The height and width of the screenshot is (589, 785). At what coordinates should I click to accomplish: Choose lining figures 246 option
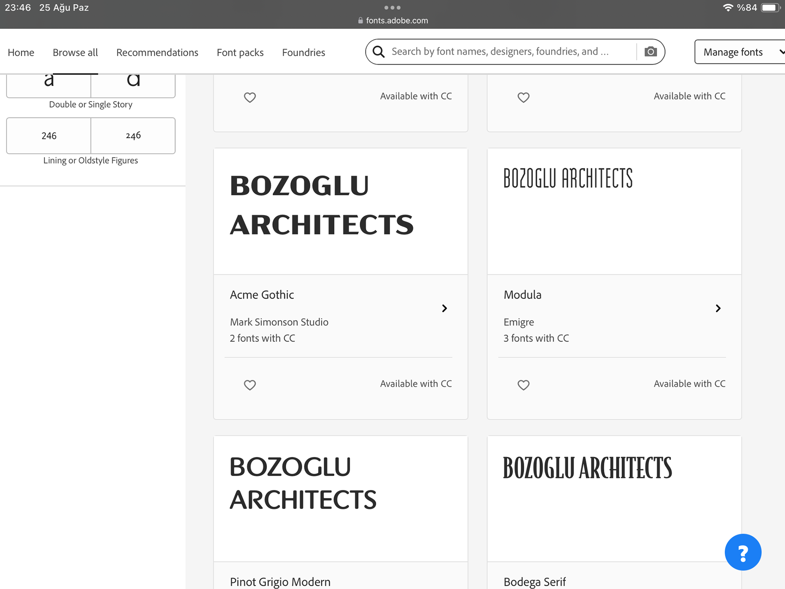(49, 136)
